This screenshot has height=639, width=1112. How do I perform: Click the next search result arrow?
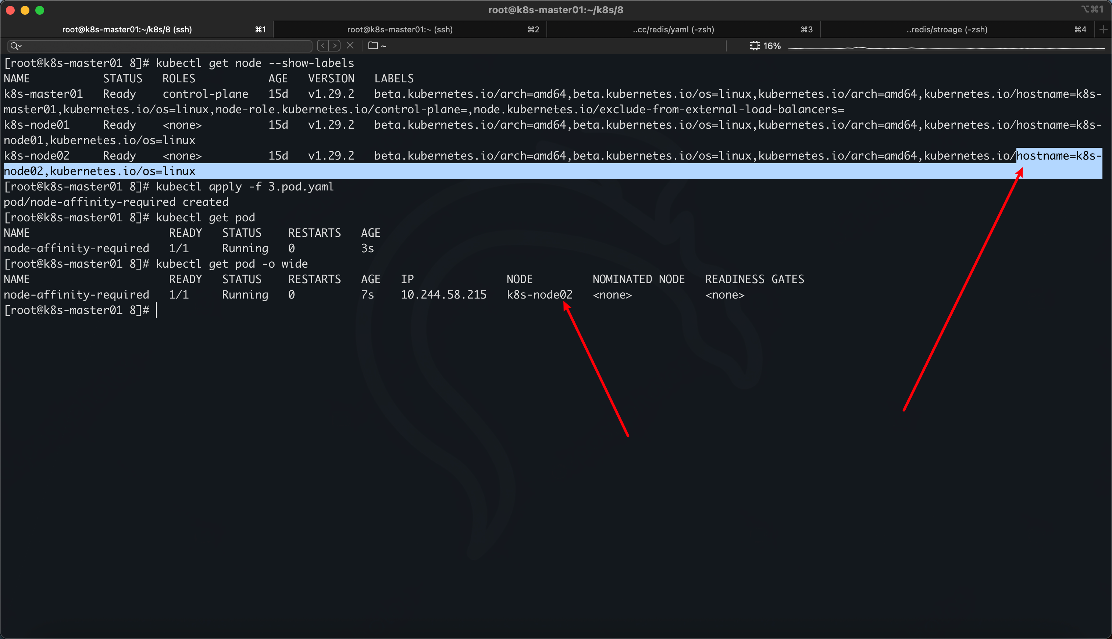point(334,46)
